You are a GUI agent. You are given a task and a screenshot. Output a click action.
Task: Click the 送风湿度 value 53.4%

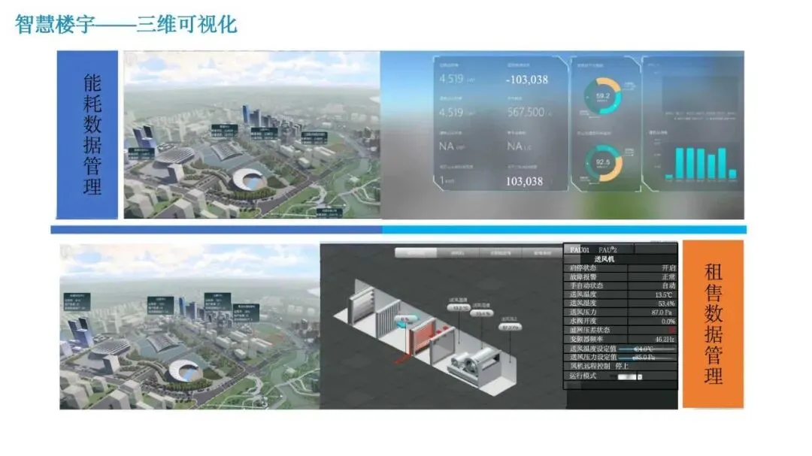(x=666, y=303)
